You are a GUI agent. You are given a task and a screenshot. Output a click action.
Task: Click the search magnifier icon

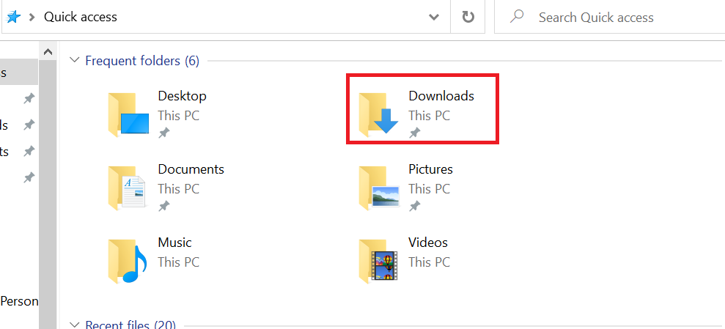[x=517, y=16]
